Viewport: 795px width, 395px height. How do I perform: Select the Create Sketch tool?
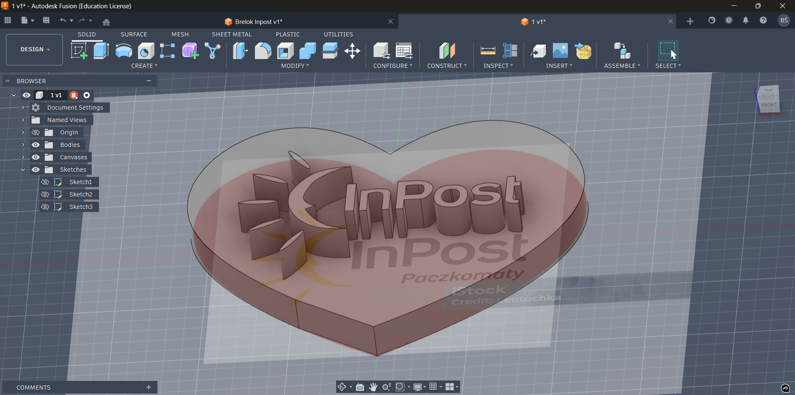pos(79,51)
